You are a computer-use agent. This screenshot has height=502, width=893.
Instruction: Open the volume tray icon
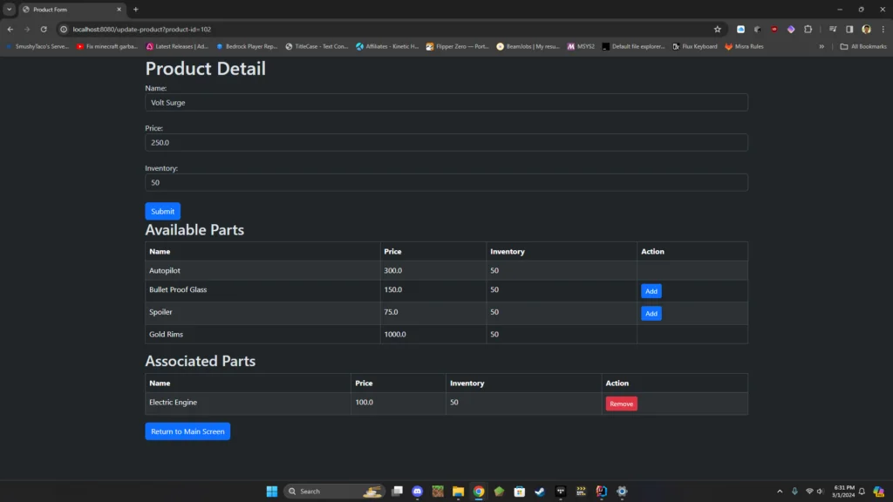[x=820, y=492]
